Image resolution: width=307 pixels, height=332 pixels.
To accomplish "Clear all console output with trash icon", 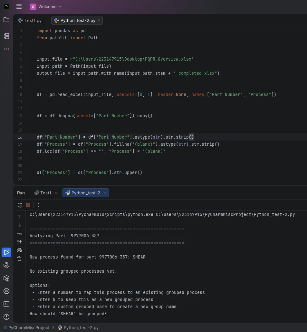I will 19,259.
